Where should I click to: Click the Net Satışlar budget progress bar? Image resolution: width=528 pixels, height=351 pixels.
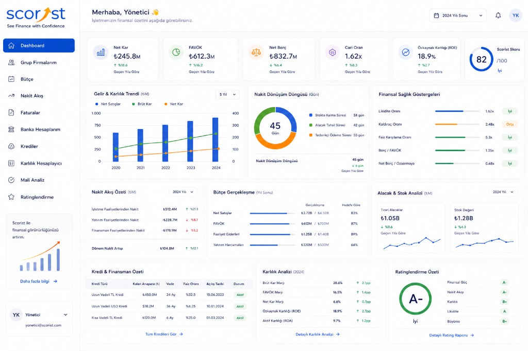click(273, 213)
